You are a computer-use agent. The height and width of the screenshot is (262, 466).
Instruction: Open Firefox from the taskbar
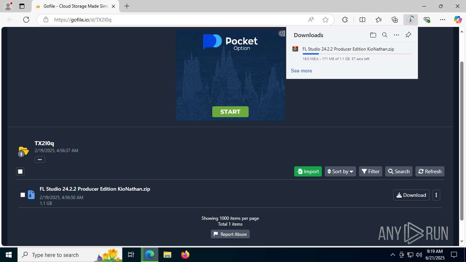[185, 255]
